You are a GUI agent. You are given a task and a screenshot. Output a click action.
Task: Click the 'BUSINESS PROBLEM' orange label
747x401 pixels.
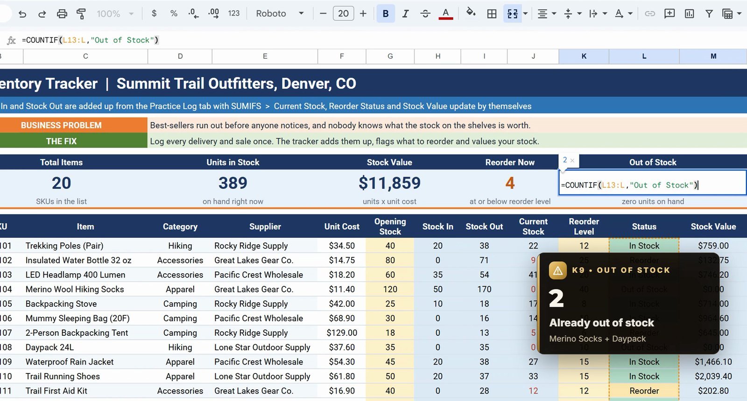tap(74, 125)
